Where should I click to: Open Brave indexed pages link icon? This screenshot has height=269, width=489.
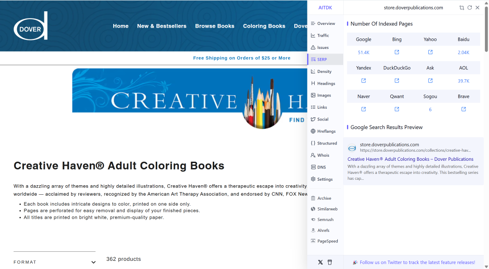[464, 109]
